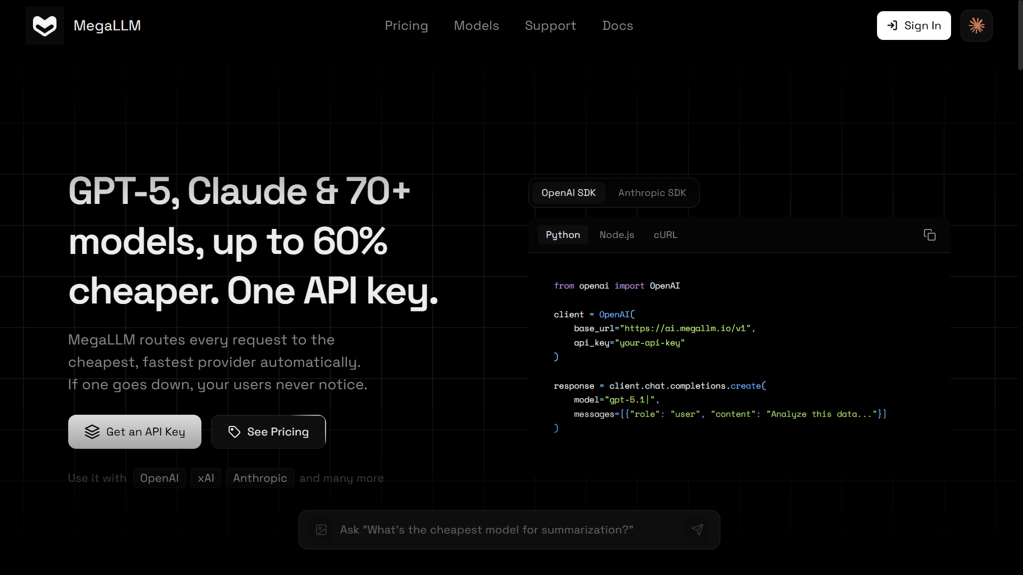Send the question with paper plane icon
The width and height of the screenshot is (1023, 575).
click(x=697, y=530)
